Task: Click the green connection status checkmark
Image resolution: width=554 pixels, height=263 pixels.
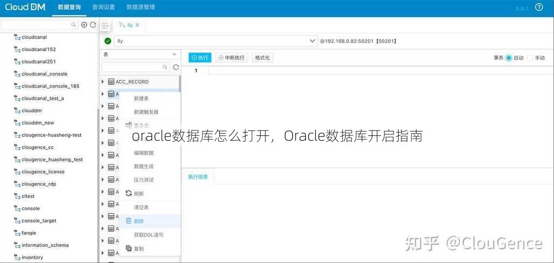Action: pos(108,41)
